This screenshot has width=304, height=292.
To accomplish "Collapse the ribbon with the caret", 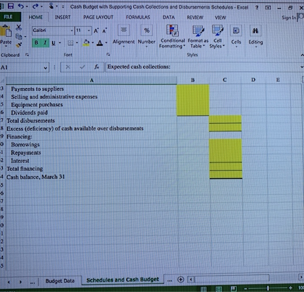I will coord(302,55).
